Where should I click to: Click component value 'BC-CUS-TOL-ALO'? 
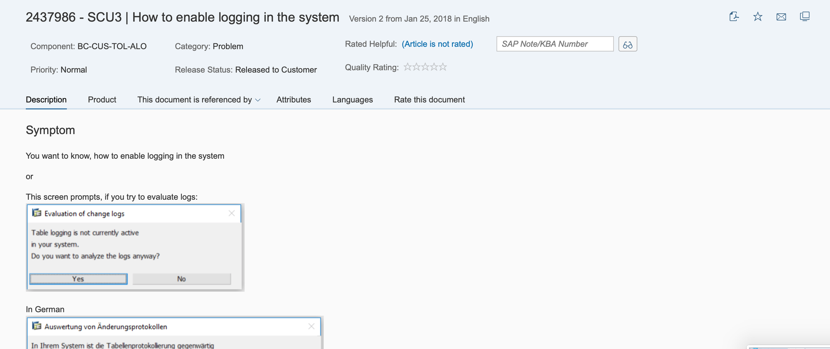click(112, 46)
